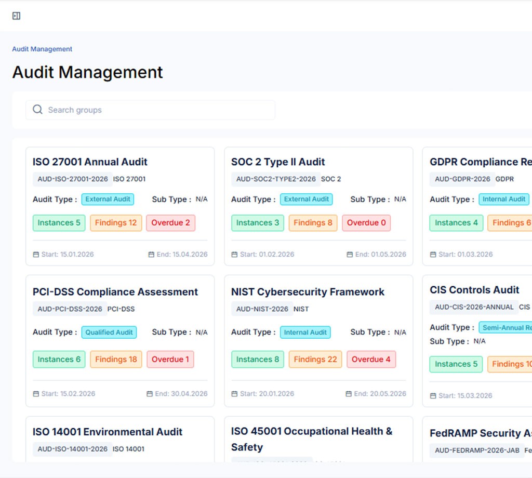532x478 pixels.
Task: Click Internal Audit tag on NIST card
Action: point(305,332)
